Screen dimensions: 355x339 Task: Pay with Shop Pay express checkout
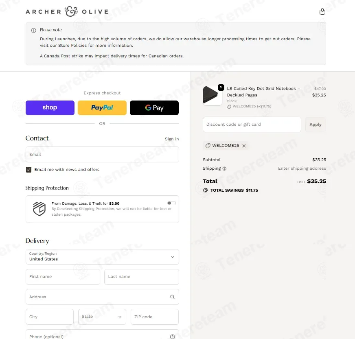tap(50, 108)
